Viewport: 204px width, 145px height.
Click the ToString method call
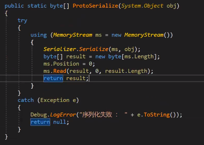click(x=157, y=115)
